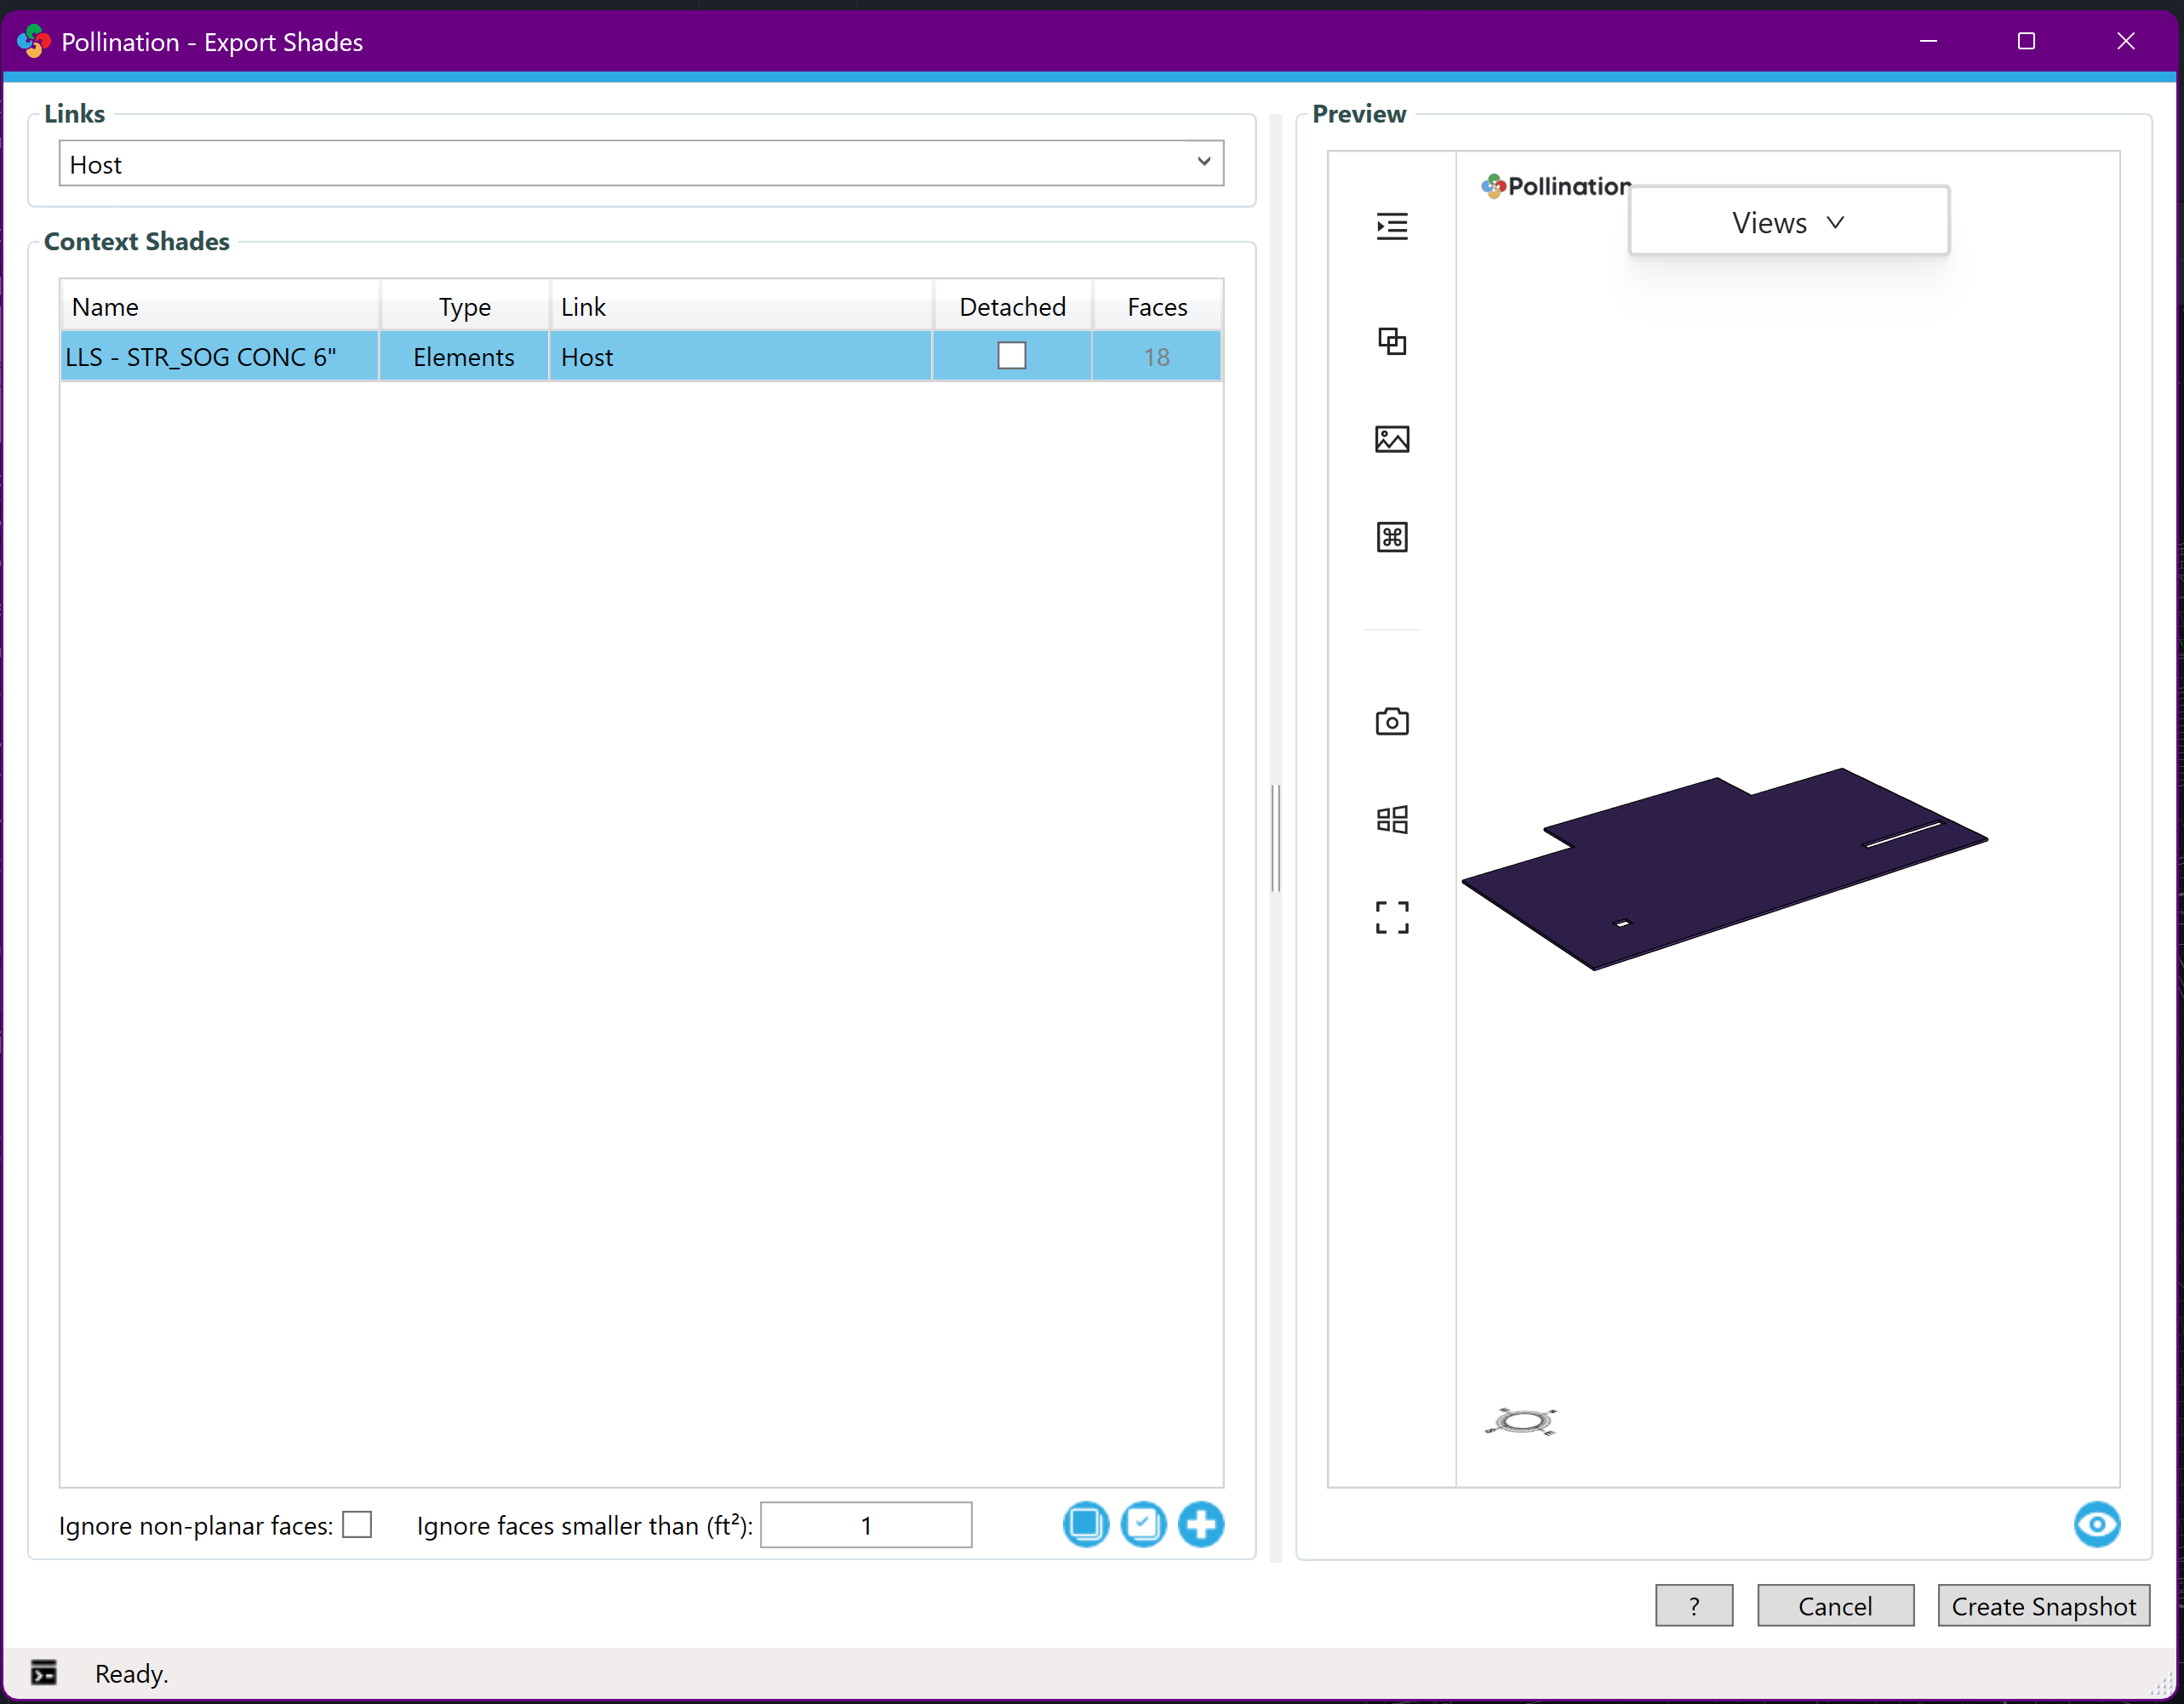
Task: Click the blue select all square button
Action: tap(1085, 1524)
